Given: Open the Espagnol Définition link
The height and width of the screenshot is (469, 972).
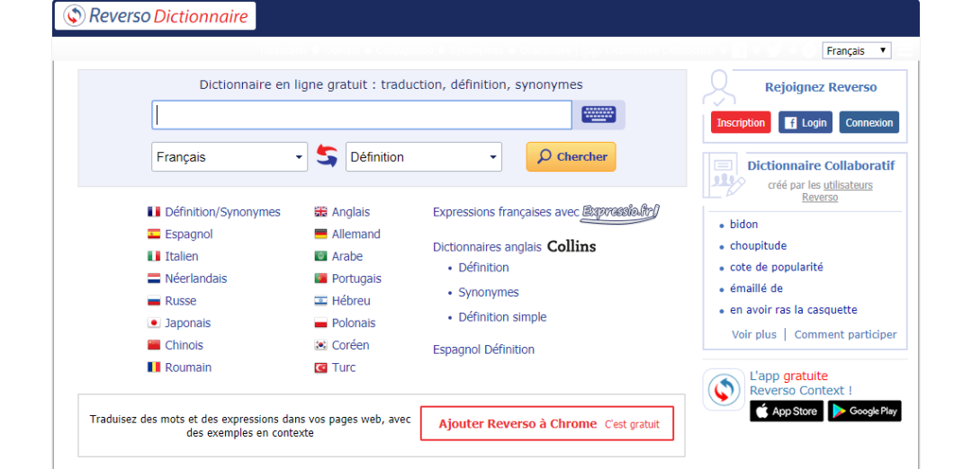Looking at the screenshot, I should [x=483, y=350].
